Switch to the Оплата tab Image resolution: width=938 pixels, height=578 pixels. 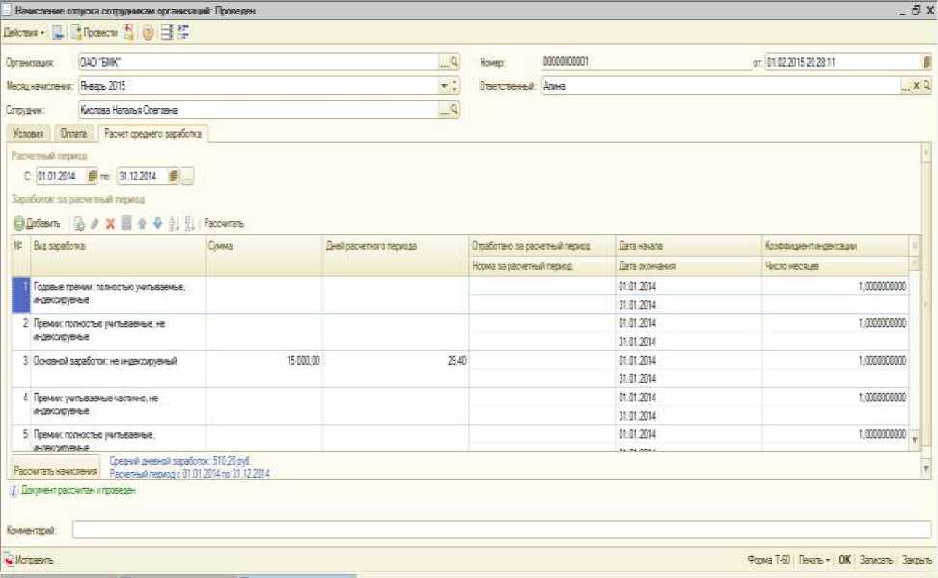point(73,136)
